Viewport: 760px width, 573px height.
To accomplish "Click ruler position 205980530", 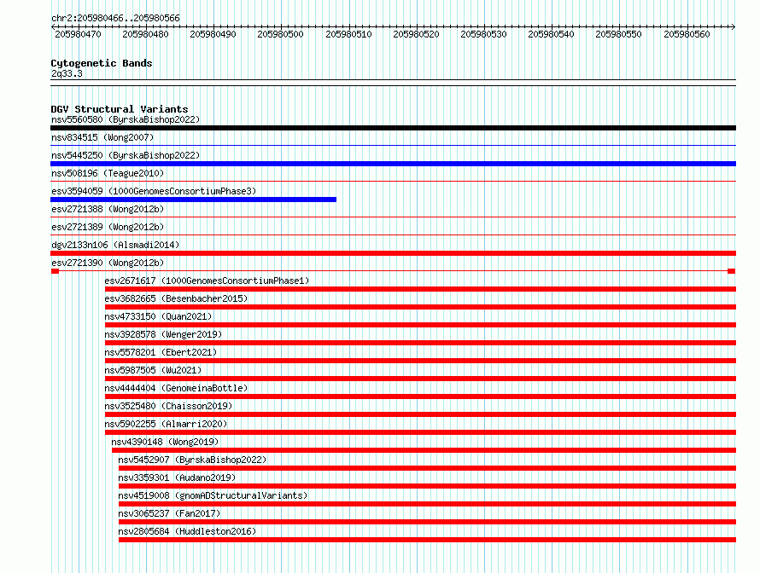I will 483,34.
